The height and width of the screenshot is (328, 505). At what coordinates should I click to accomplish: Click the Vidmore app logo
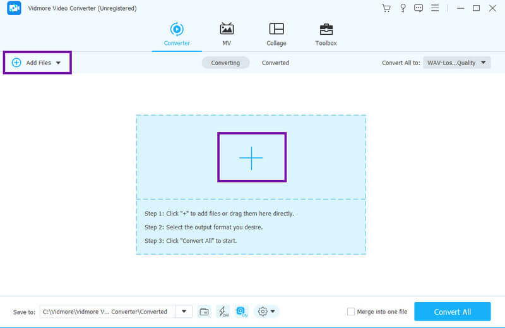pos(15,8)
